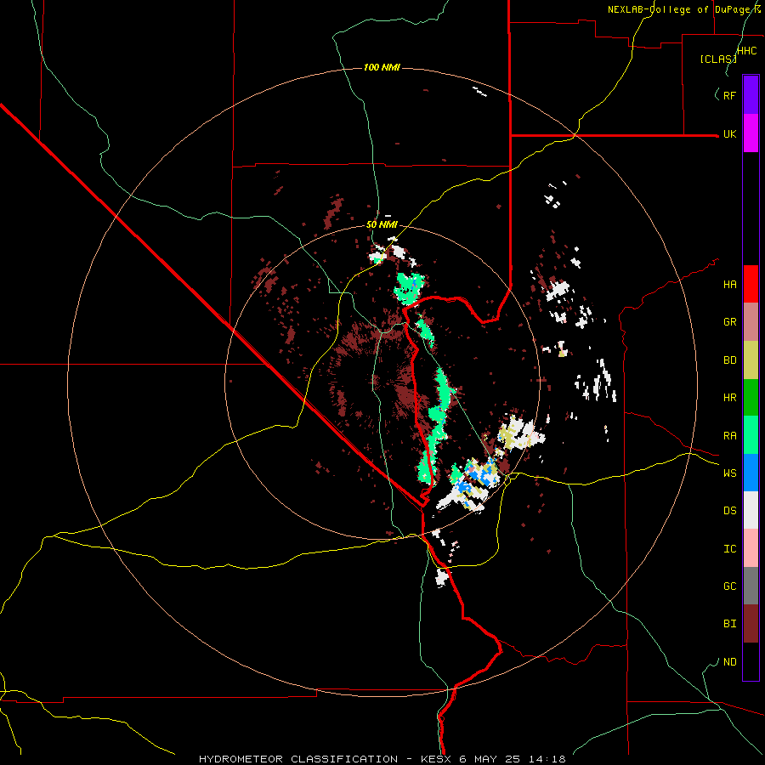Click the HYDROMETEOR CLASSIFICATION title text

pos(298,759)
